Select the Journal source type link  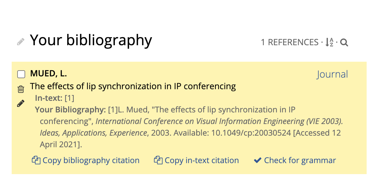click(333, 74)
